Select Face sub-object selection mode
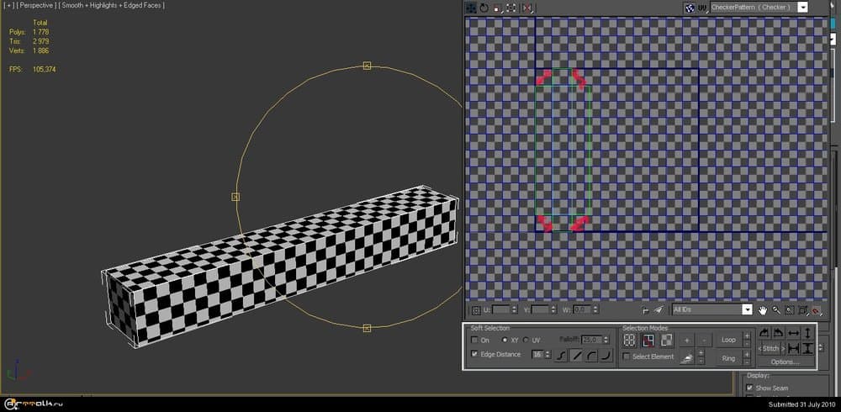This screenshot has width=841, height=412. pos(667,340)
